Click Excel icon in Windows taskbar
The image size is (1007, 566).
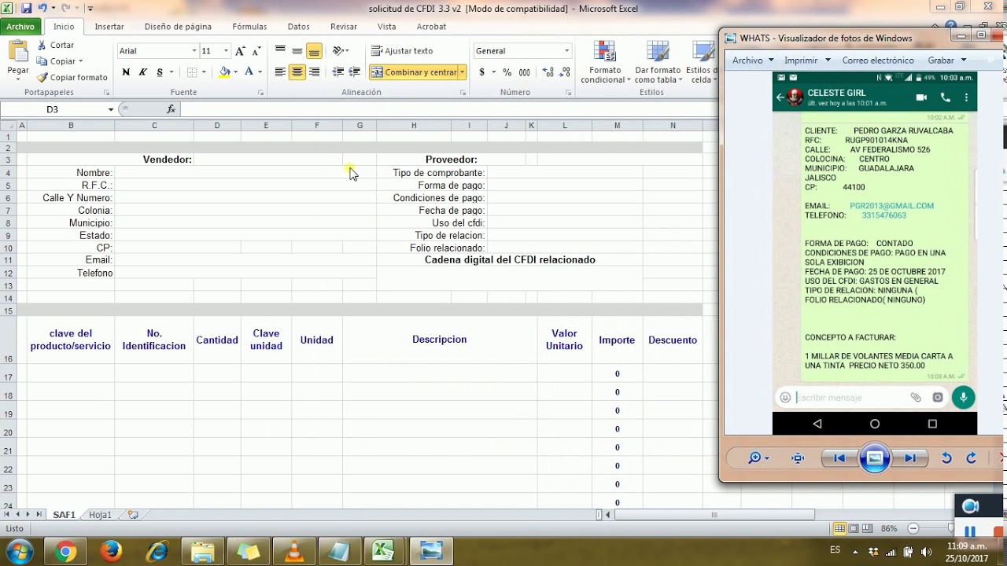pyautogui.click(x=385, y=550)
